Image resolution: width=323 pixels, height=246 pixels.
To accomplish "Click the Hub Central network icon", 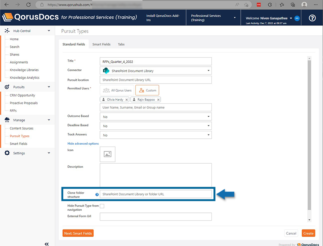I will pyautogui.click(x=7, y=31).
